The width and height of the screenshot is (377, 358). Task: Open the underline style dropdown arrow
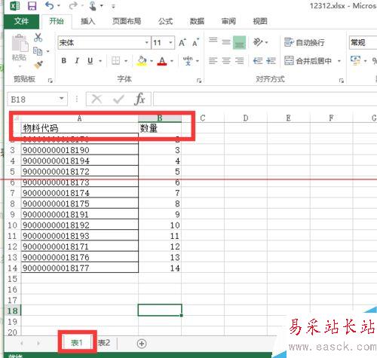(x=100, y=61)
